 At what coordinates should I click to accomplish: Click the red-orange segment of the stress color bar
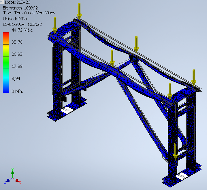coord(6,38)
